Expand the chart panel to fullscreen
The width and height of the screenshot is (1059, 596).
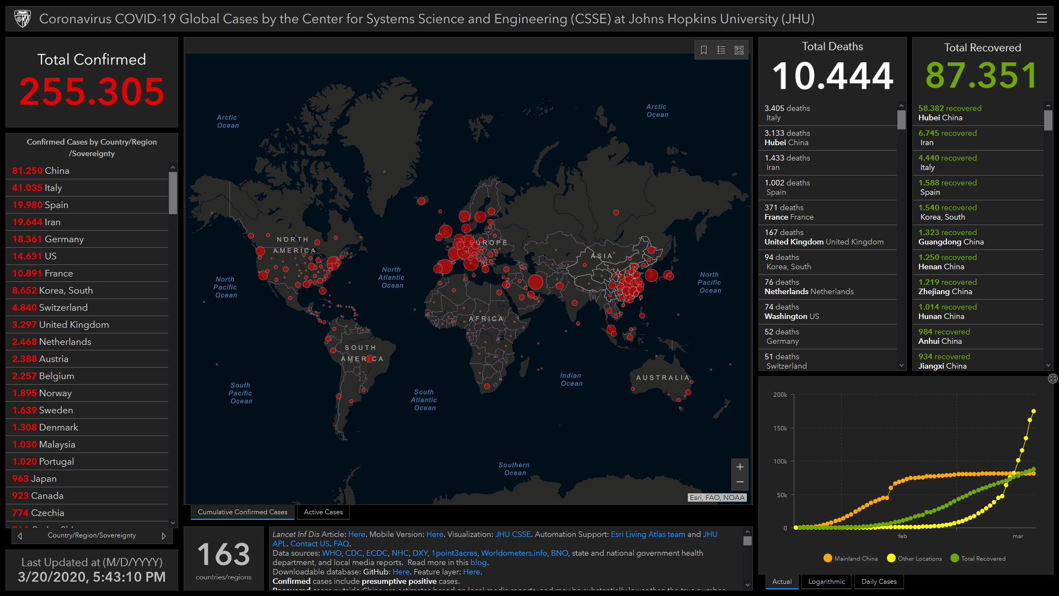point(1052,379)
